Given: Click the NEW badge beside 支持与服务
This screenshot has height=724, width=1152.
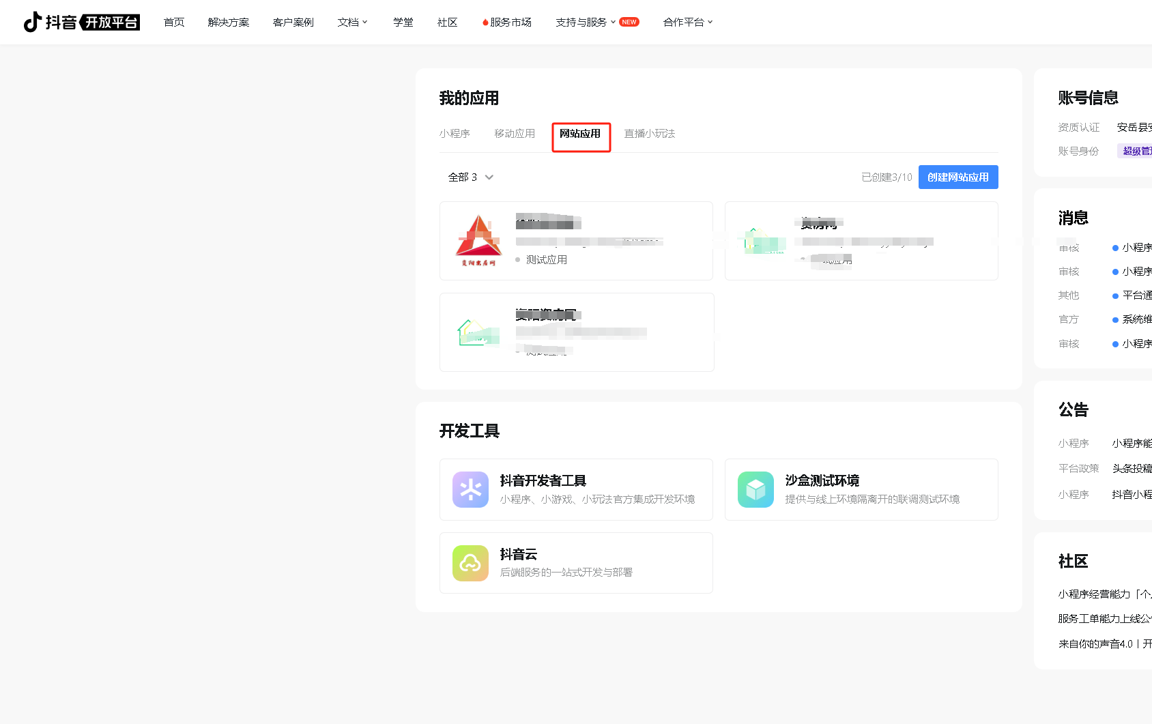Looking at the screenshot, I should click(629, 23).
